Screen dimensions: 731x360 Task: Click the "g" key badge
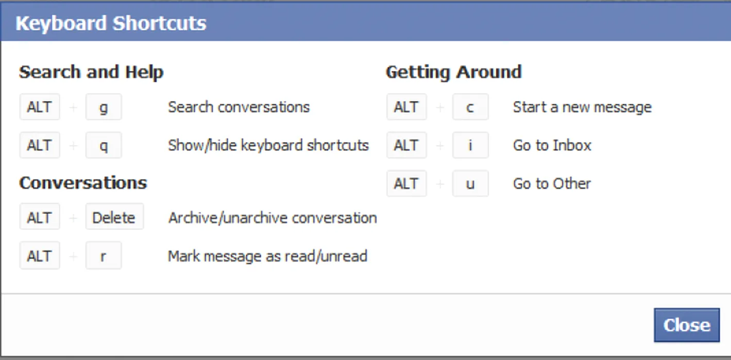[x=104, y=107]
